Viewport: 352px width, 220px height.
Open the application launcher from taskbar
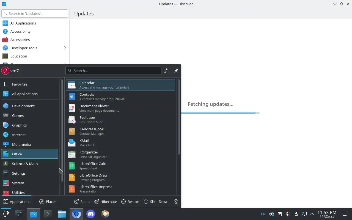(x=6, y=214)
